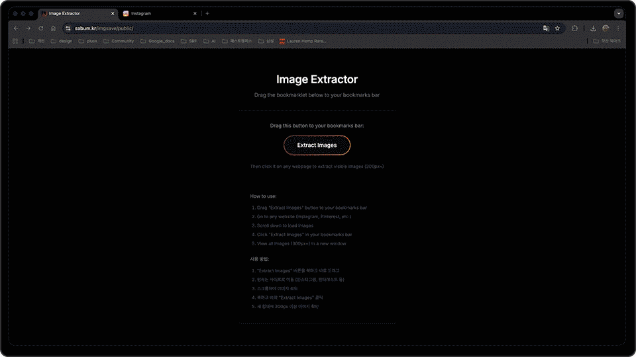The height and width of the screenshot is (357, 636).
Task: Close the Instagram tab
Action: pos(195,13)
